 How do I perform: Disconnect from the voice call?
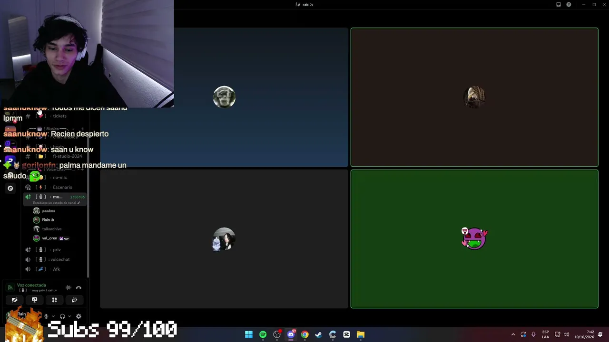point(79,287)
